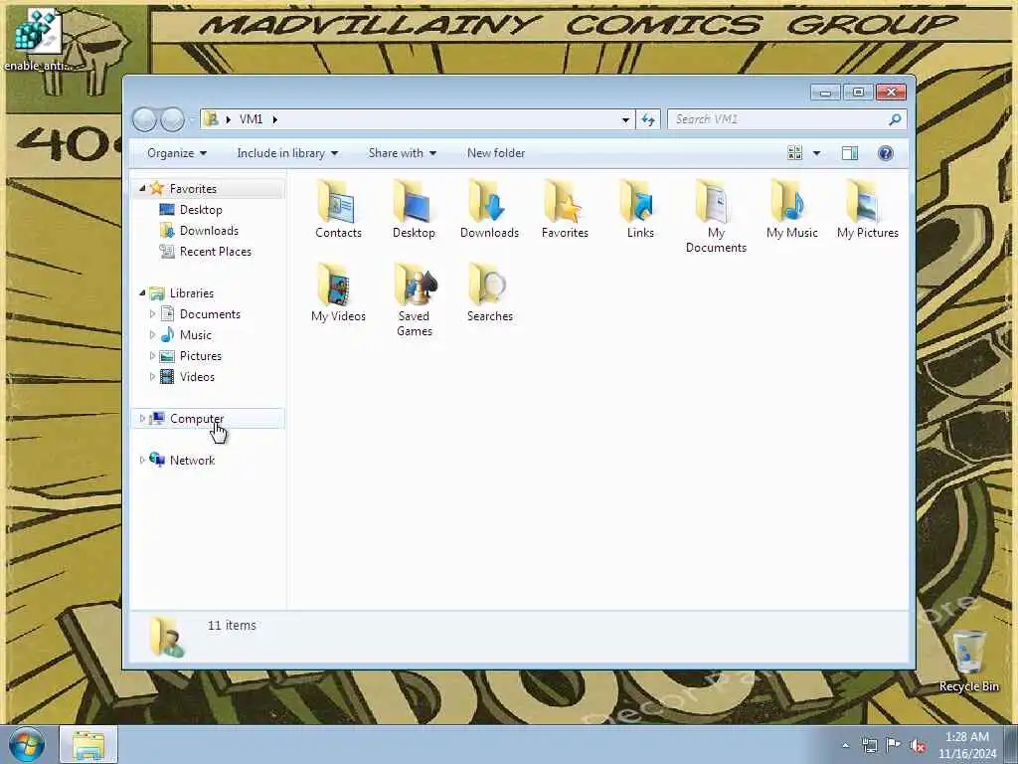The width and height of the screenshot is (1018, 764).
Task: Click the taskbar clock and date
Action: 967,745
